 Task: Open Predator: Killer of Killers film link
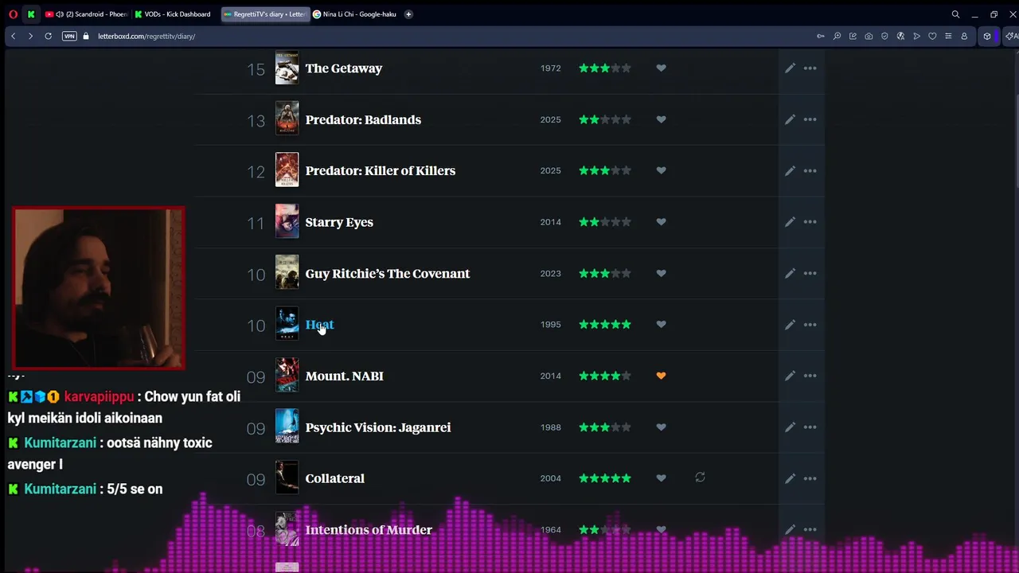point(381,170)
